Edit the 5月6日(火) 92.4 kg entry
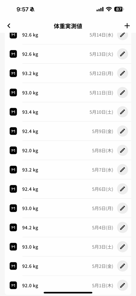Image resolution: width=136 pixels, height=296 pixels. pyautogui.click(x=122, y=189)
